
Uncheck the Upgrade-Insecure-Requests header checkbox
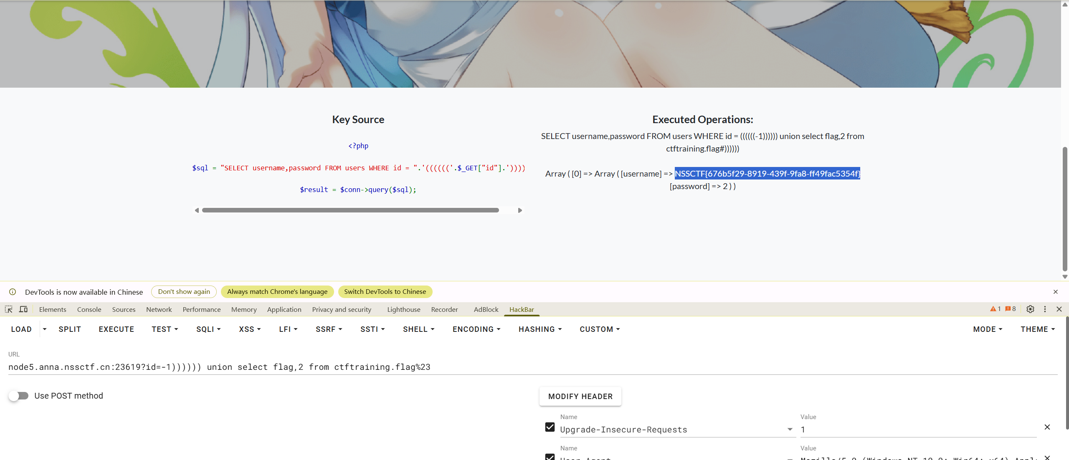tap(550, 427)
